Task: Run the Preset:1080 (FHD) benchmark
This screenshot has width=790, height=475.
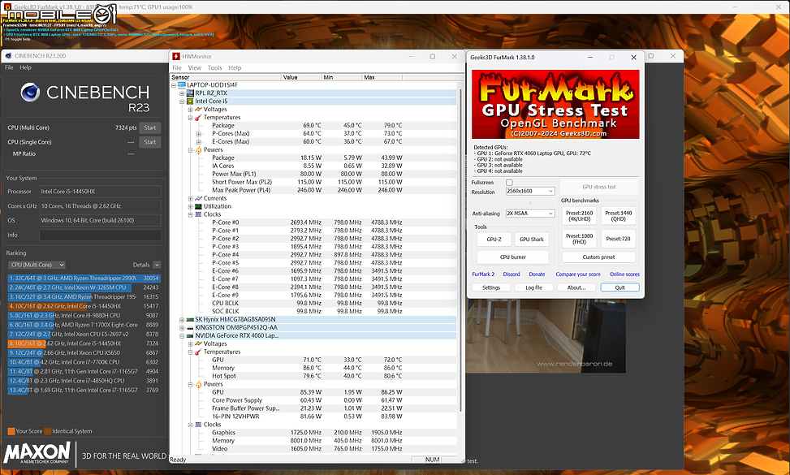Action: click(580, 239)
